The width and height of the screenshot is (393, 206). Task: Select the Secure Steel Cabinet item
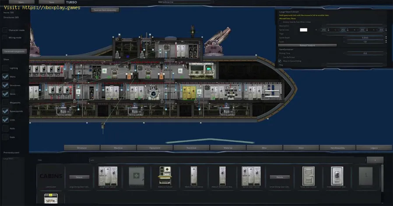pos(251,176)
